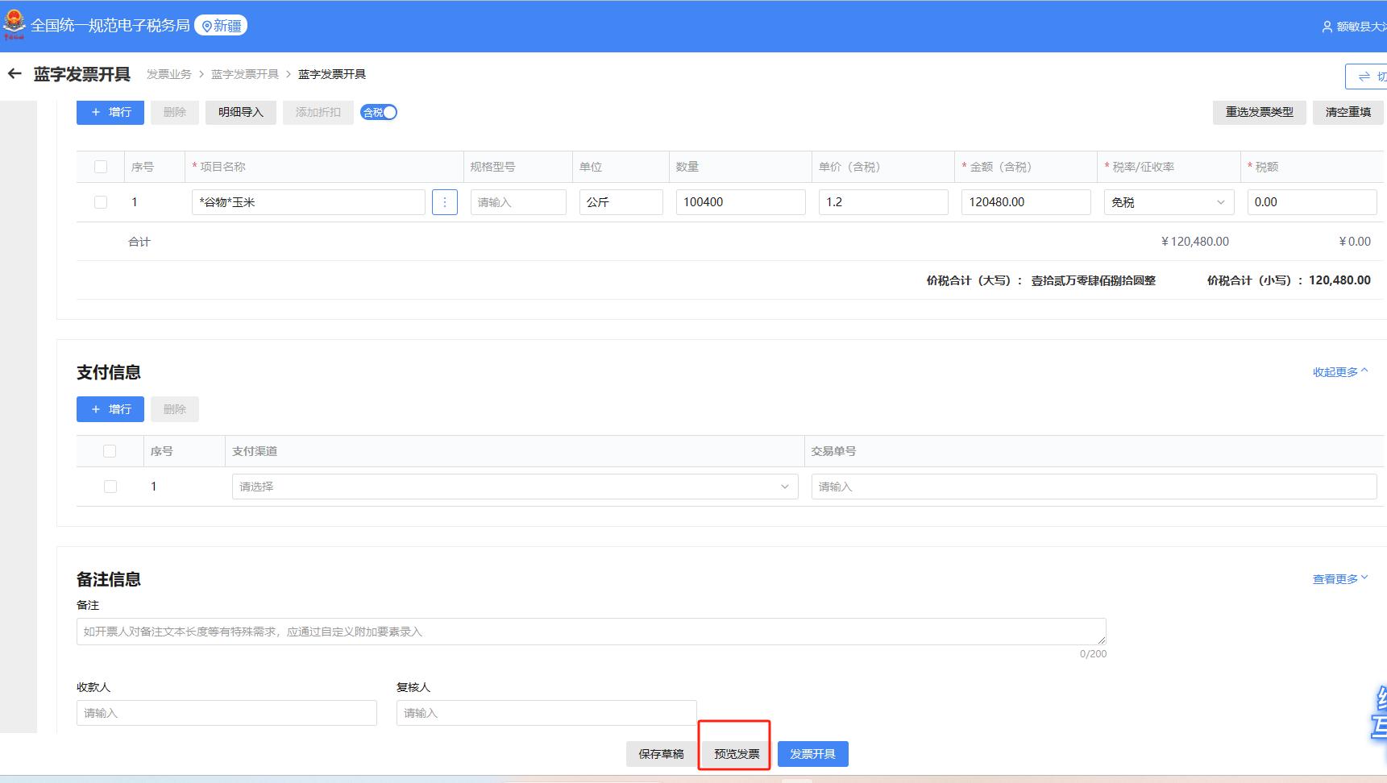Collapse payment info via 收起更多

point(1340,372)
